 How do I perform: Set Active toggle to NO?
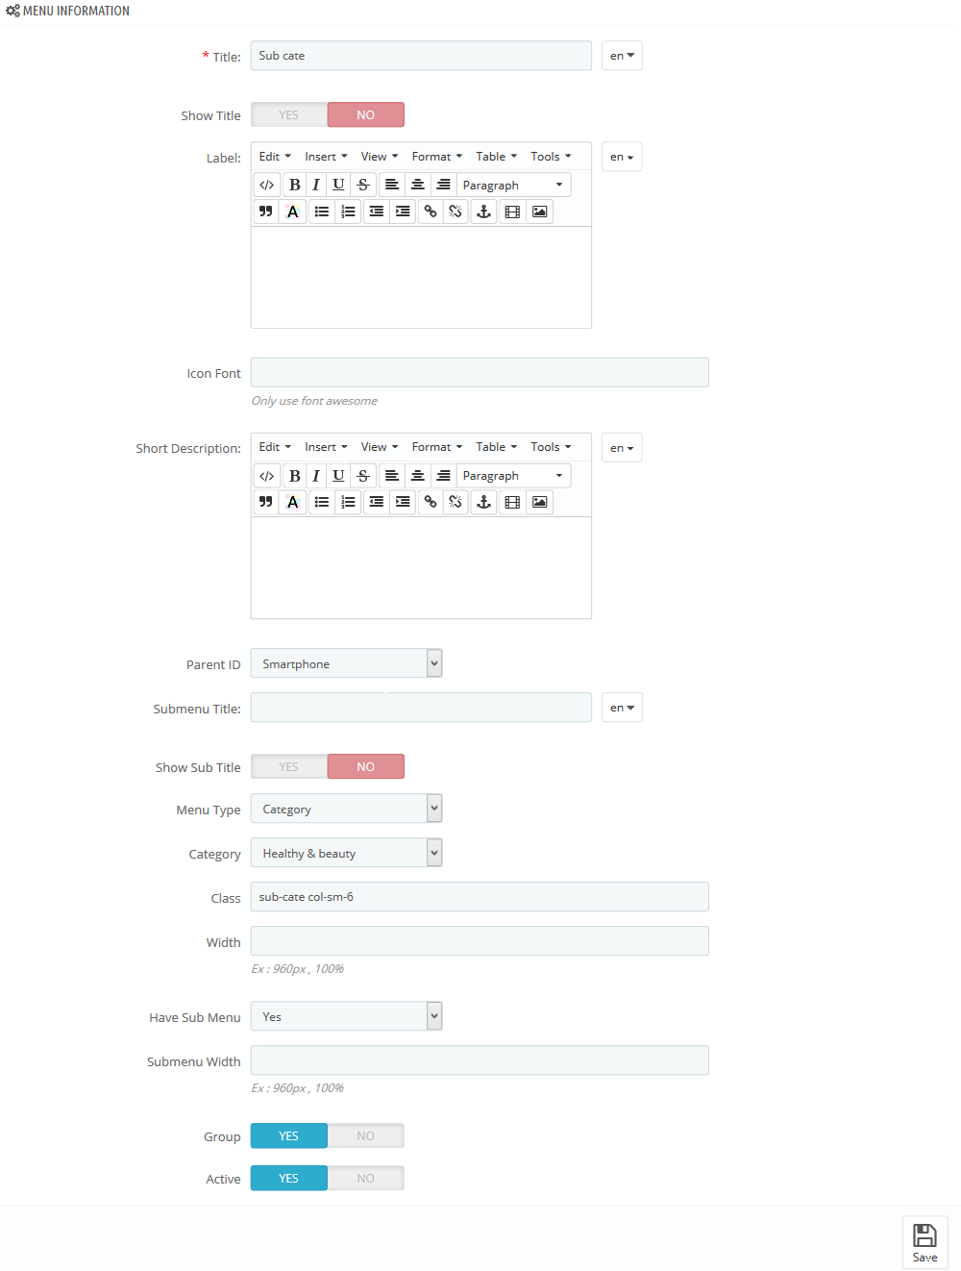click(365, 1178)
